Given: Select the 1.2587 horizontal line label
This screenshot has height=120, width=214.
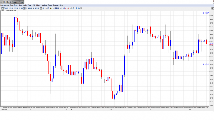Looking at the screenshot, I should [x=206, y=13].
